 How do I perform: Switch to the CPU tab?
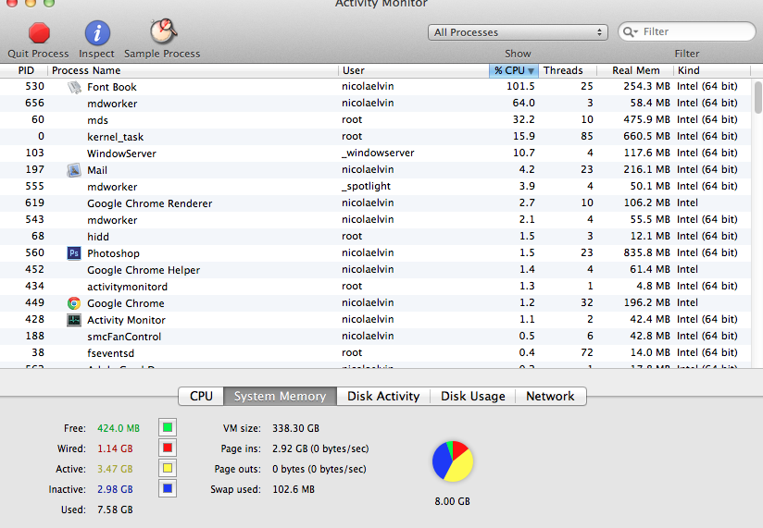[201, 397]
